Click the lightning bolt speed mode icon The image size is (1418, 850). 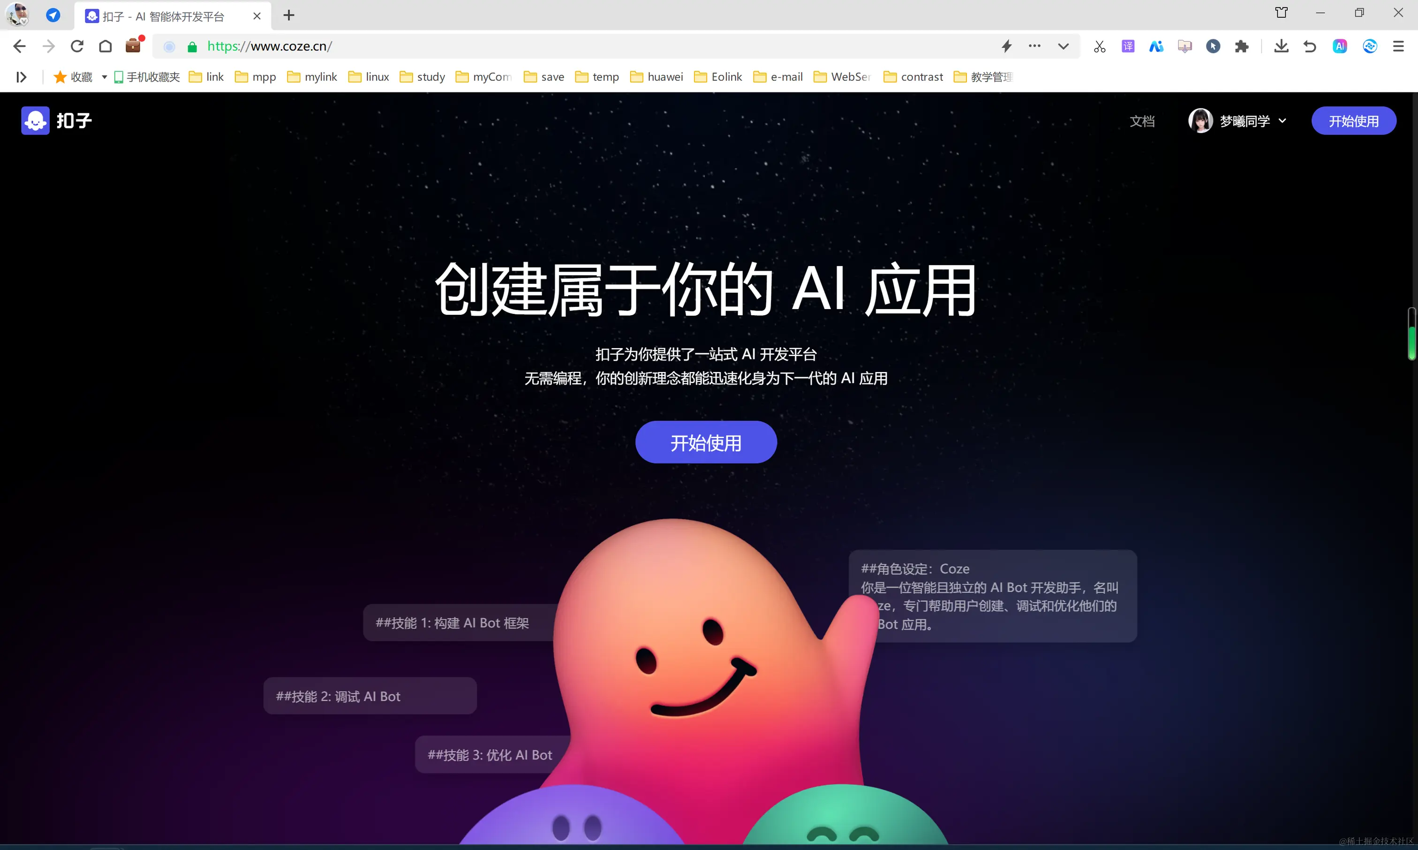pyautogui.click(x=1006, y=46)
